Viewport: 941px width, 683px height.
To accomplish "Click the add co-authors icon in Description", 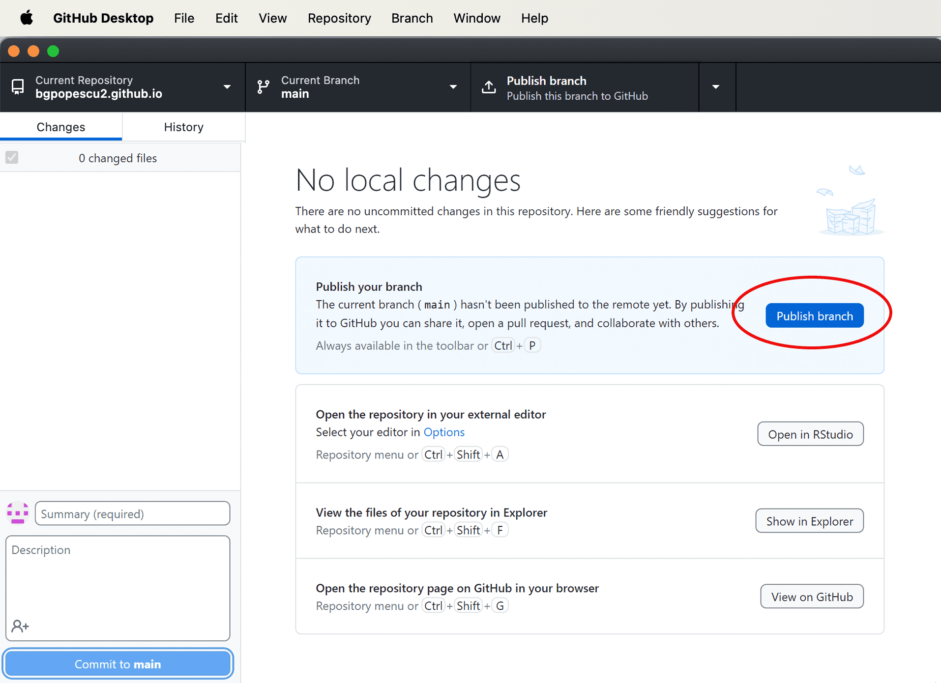I will point(20,626).
